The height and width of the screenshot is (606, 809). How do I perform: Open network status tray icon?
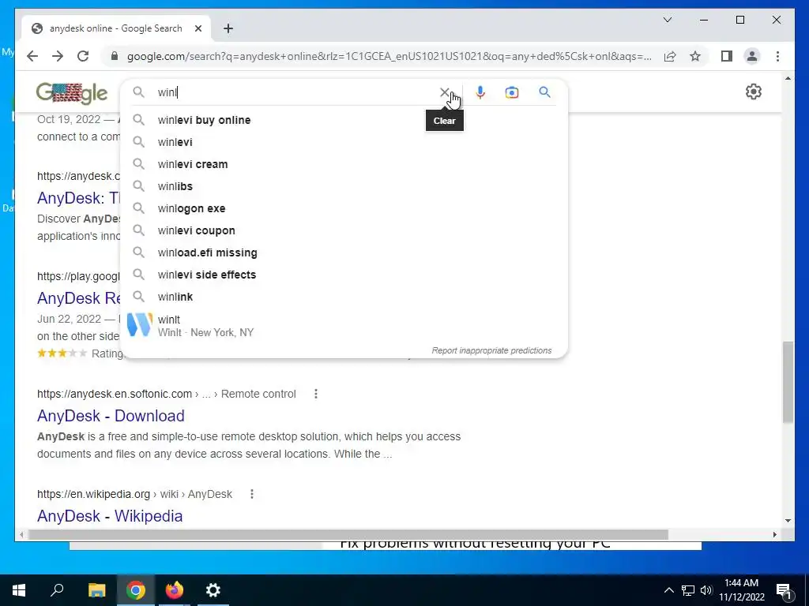click(x=688, y=590)
